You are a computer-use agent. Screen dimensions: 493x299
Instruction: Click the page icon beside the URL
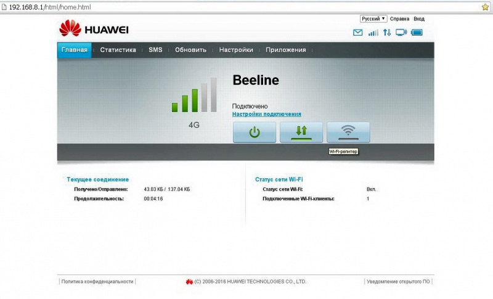point(4,7)
